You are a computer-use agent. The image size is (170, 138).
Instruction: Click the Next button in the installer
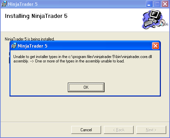151,130
